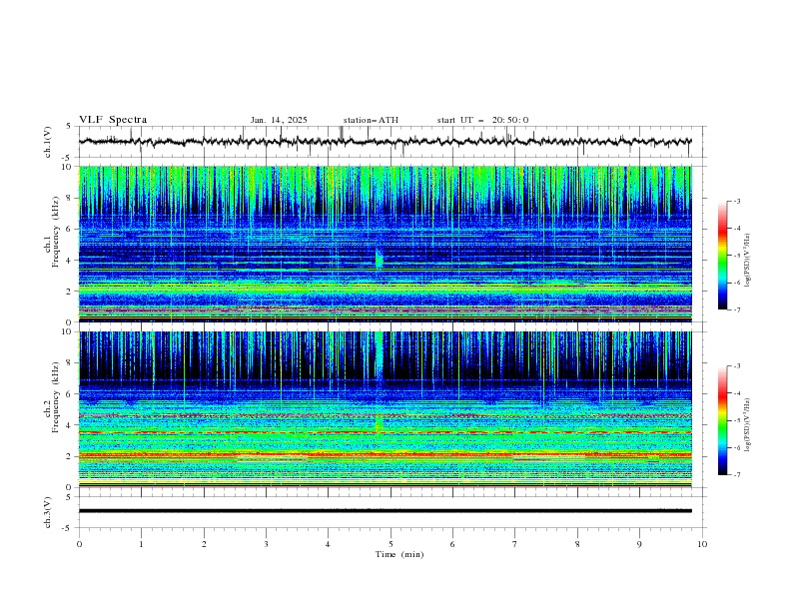Click the log(PSD) label beside ch.2 colorbar
Screen dimensions: 791x611
click(x=747, y=425)
